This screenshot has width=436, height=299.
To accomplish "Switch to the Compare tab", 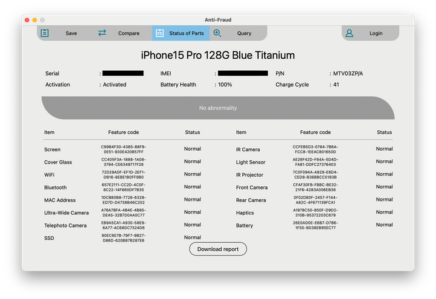I will click(123, 33).
